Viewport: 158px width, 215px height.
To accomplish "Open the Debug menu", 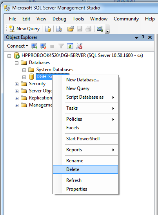I will point(59,19).
